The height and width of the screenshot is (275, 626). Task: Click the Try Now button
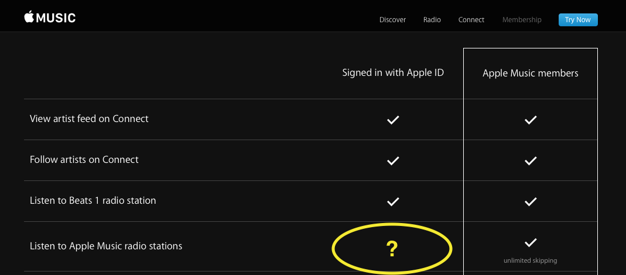point(578,19)
